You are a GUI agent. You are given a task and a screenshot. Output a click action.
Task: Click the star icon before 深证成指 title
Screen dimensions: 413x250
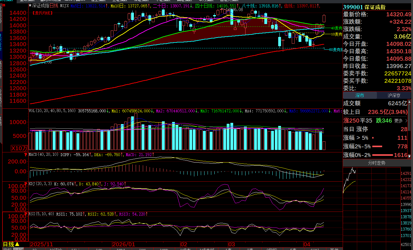[x=30, y=6]
